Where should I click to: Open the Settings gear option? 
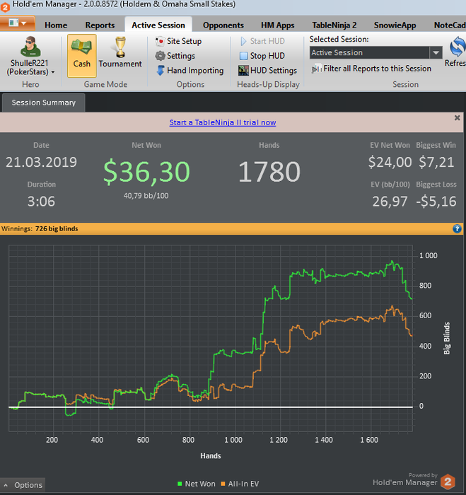(x=175, y=56)
